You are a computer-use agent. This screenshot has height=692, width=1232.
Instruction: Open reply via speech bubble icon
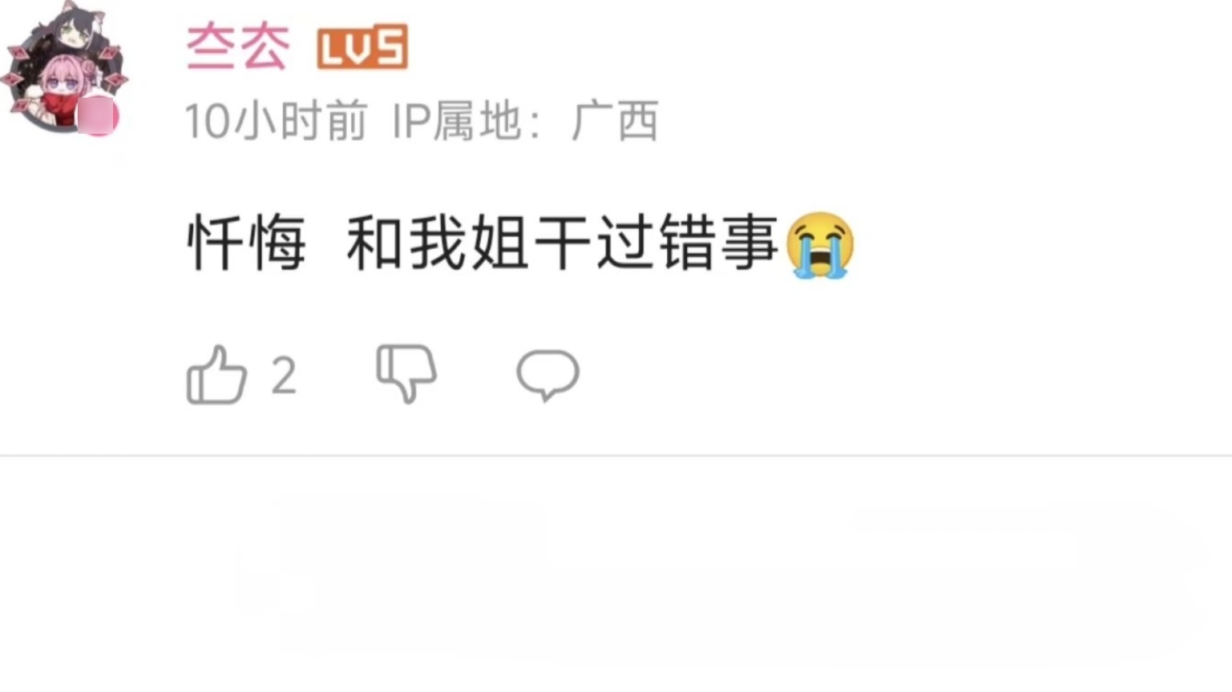pos(547,375)
